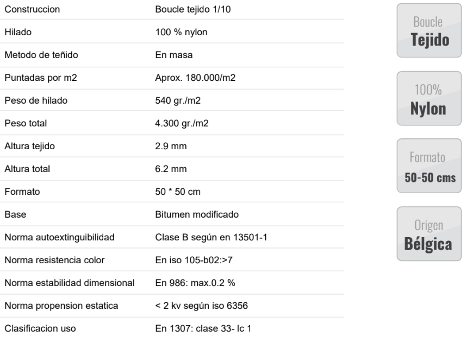Click the Altura tejido 2.9 mm value

coord(171,146)
